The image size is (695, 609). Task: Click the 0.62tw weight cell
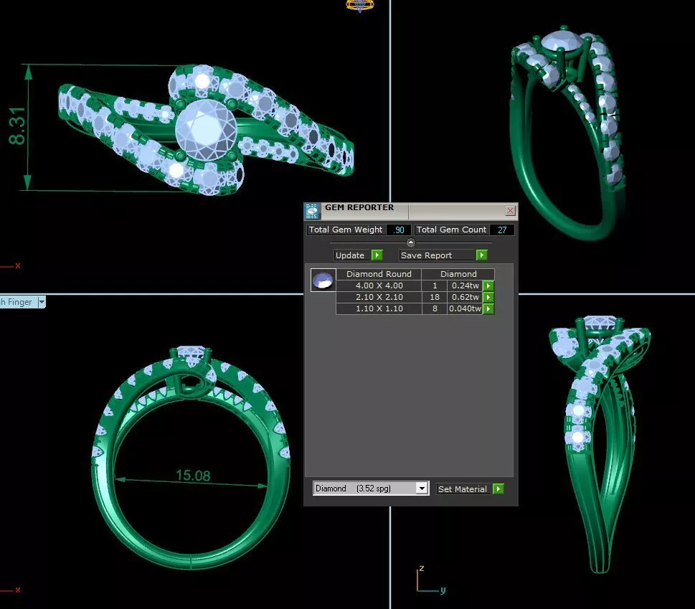point(465,298)
